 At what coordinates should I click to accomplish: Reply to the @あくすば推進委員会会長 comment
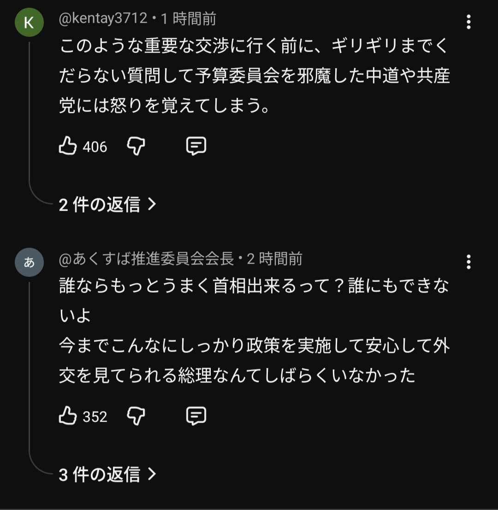point(196,416)
